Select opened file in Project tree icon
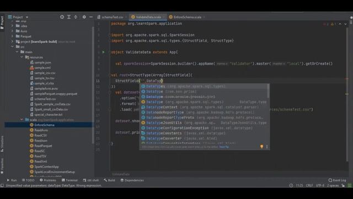This screenshot has height=199, width=353. (62, 17)
